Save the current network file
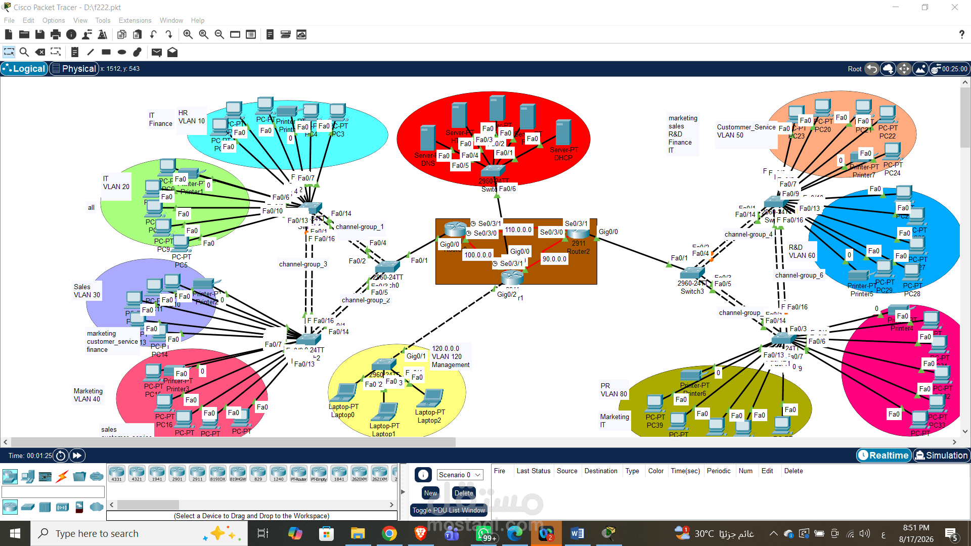 coord(40,34)
